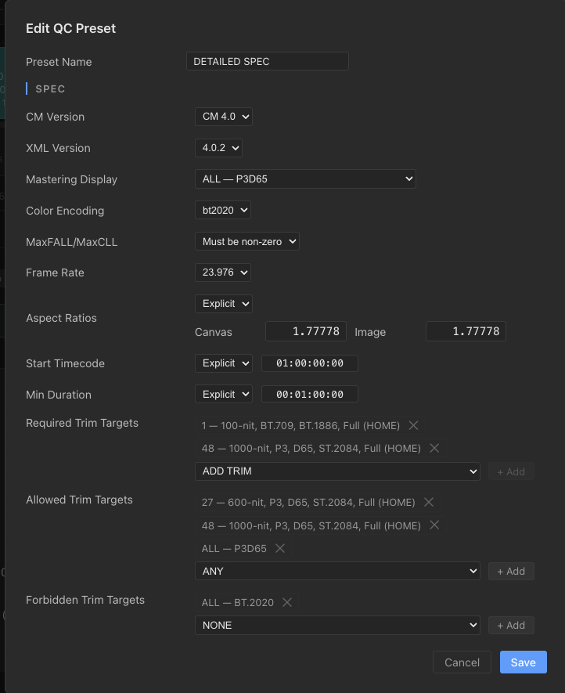Click Add button for Required Trim Targets
565x693 pixels.
point(511,471)
